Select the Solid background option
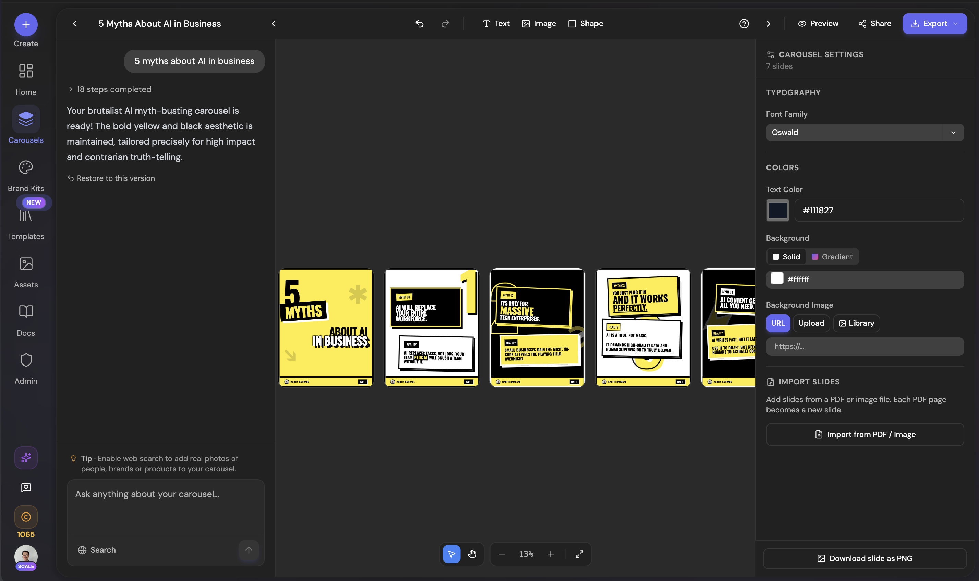Viewport: 979px width, 581px height. (786, 257)
